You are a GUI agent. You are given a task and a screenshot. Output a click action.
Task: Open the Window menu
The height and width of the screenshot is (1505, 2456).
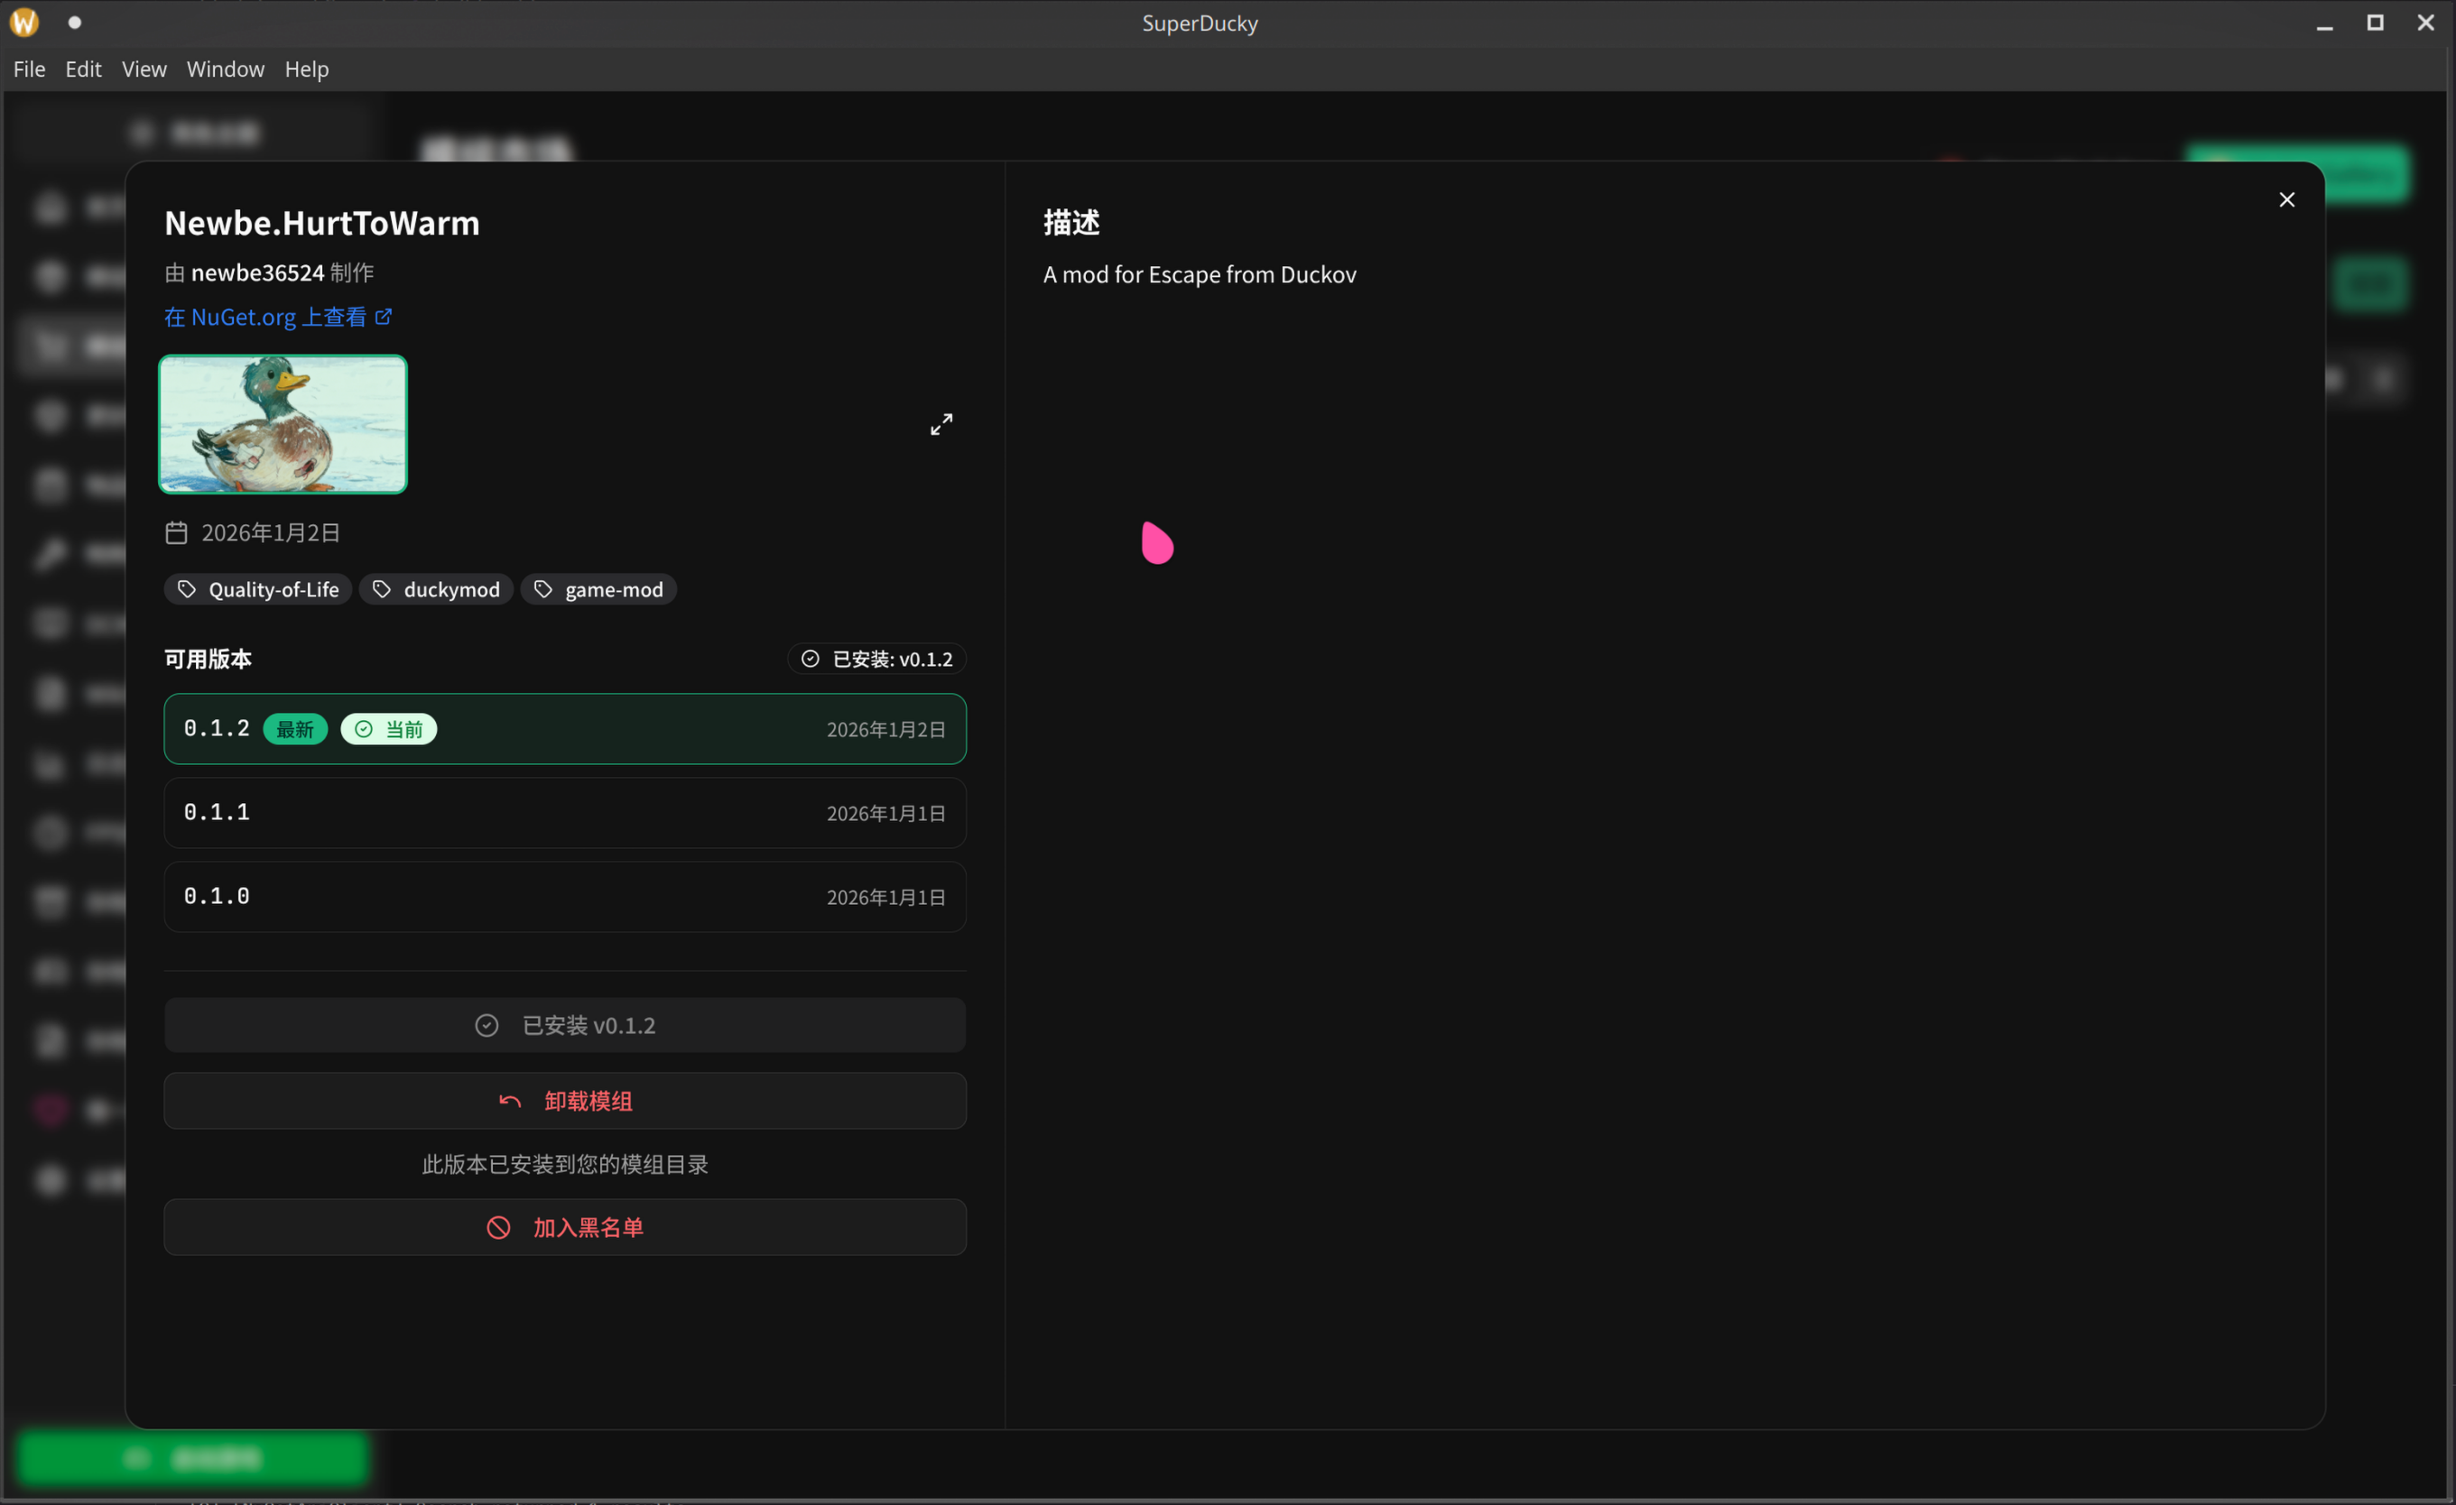[226, 69]
